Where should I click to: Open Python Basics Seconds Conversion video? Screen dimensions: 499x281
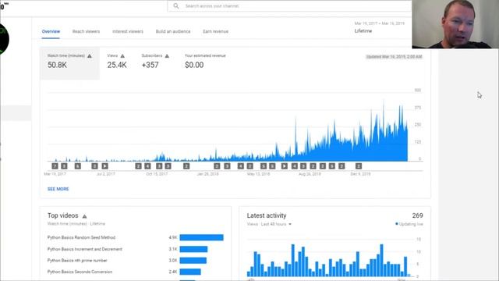tap(80, 272)
